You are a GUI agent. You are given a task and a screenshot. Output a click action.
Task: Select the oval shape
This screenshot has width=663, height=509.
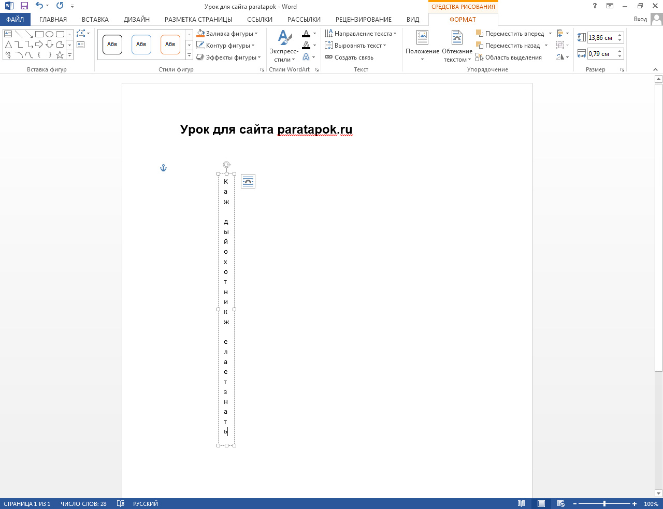(49, 34)
